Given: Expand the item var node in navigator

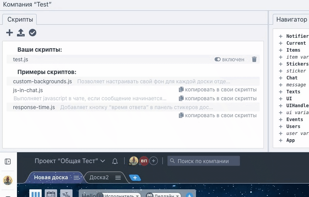Looking at the screenshot, I should [280, 57].
